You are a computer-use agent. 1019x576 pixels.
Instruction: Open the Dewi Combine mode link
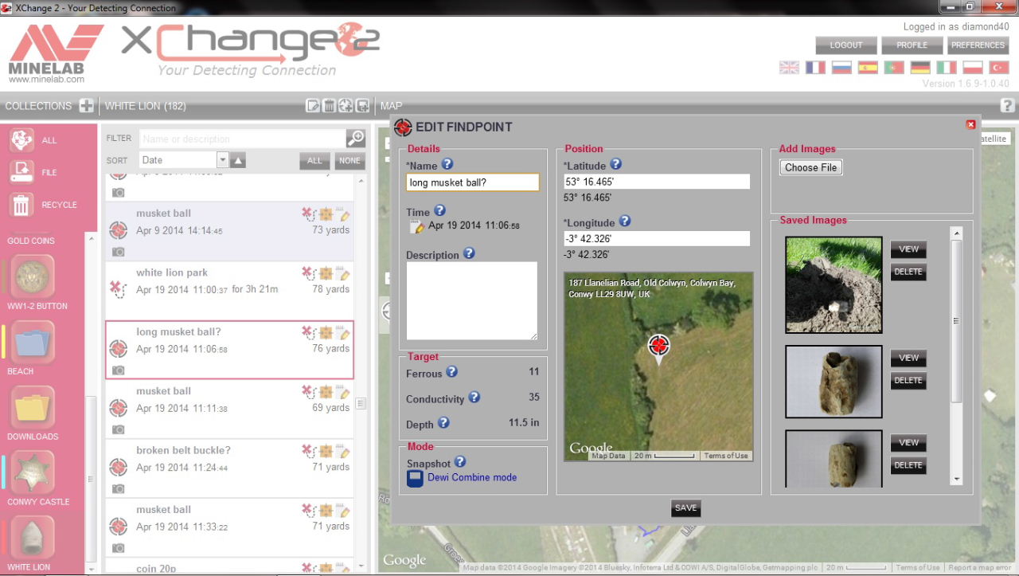tap(472, 477)
